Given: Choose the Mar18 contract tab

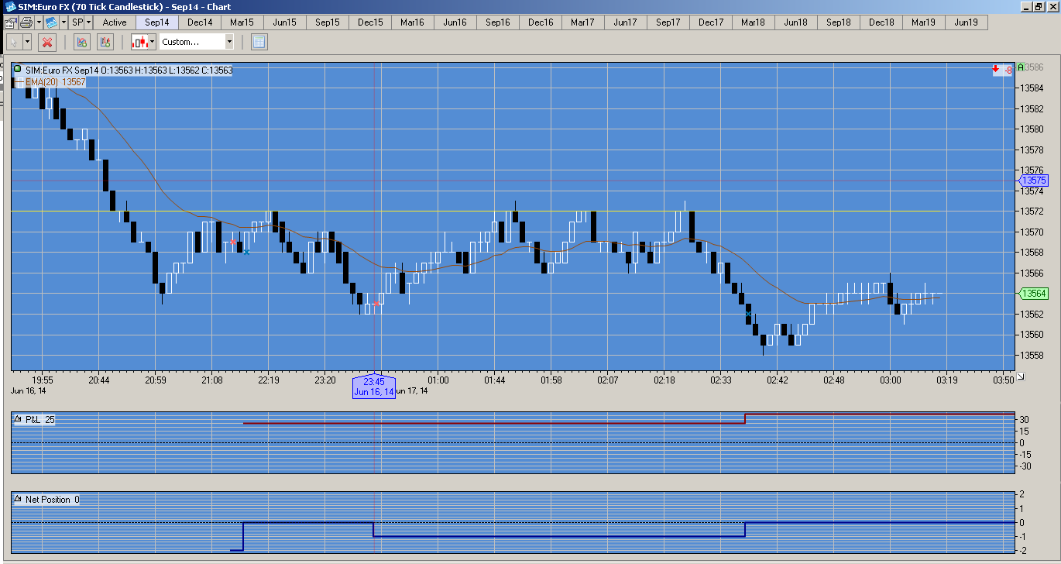Looking at the screenshot, I should pyautogui.click(x=754, y=22).
